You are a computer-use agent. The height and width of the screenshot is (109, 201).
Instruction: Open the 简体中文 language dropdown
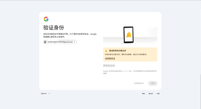pyautogui.click(x=45, y=94)
